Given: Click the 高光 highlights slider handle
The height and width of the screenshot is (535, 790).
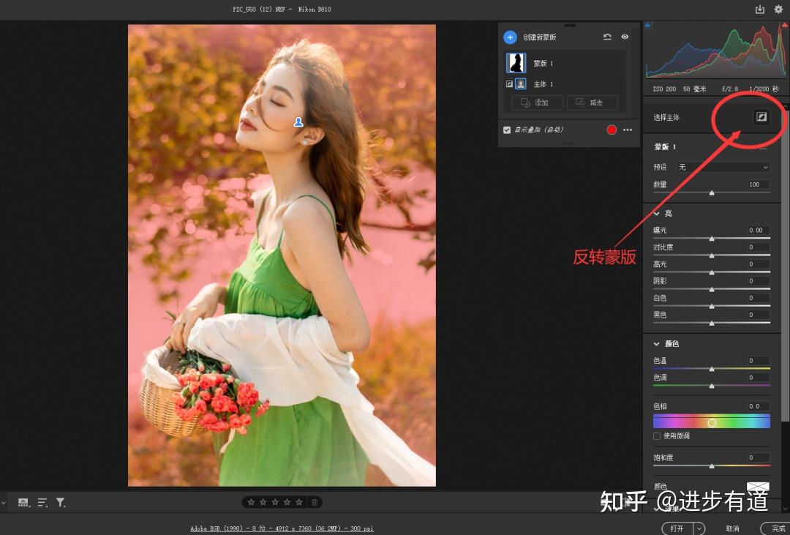Looking at the screenshot, I should pos(712,272).
